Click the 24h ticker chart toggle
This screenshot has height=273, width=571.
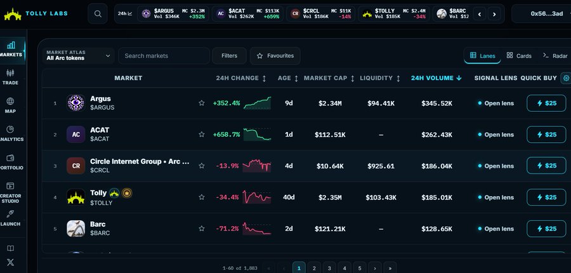pyautogui.click(x=125, y=14)
